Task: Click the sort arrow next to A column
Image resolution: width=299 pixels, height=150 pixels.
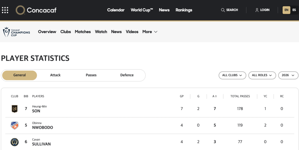Action: [x=216, y=96]
